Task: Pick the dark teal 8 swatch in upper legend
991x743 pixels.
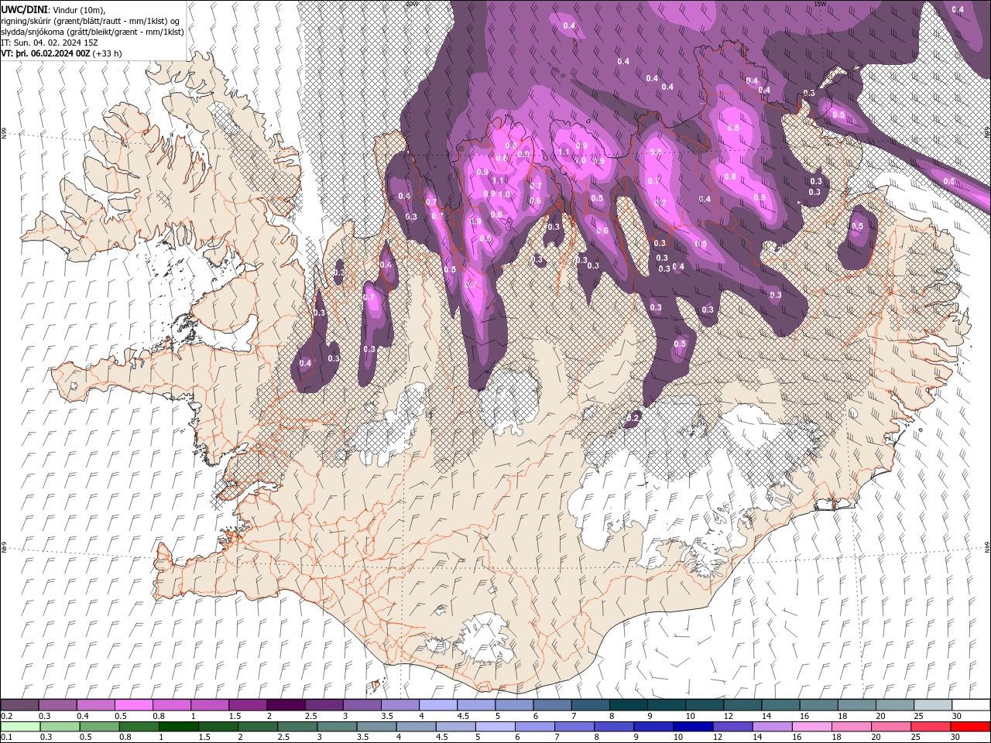Action: (628, 705)
